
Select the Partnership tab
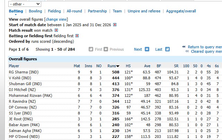97,11
